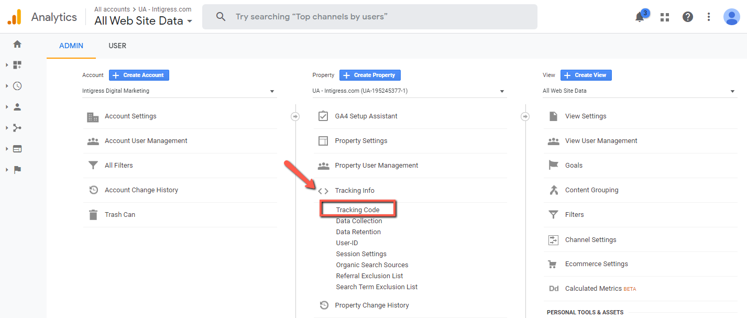The width and height of the screenshot is (747, 318).
Task: Open the Tracking Code link
Action: 358,210
